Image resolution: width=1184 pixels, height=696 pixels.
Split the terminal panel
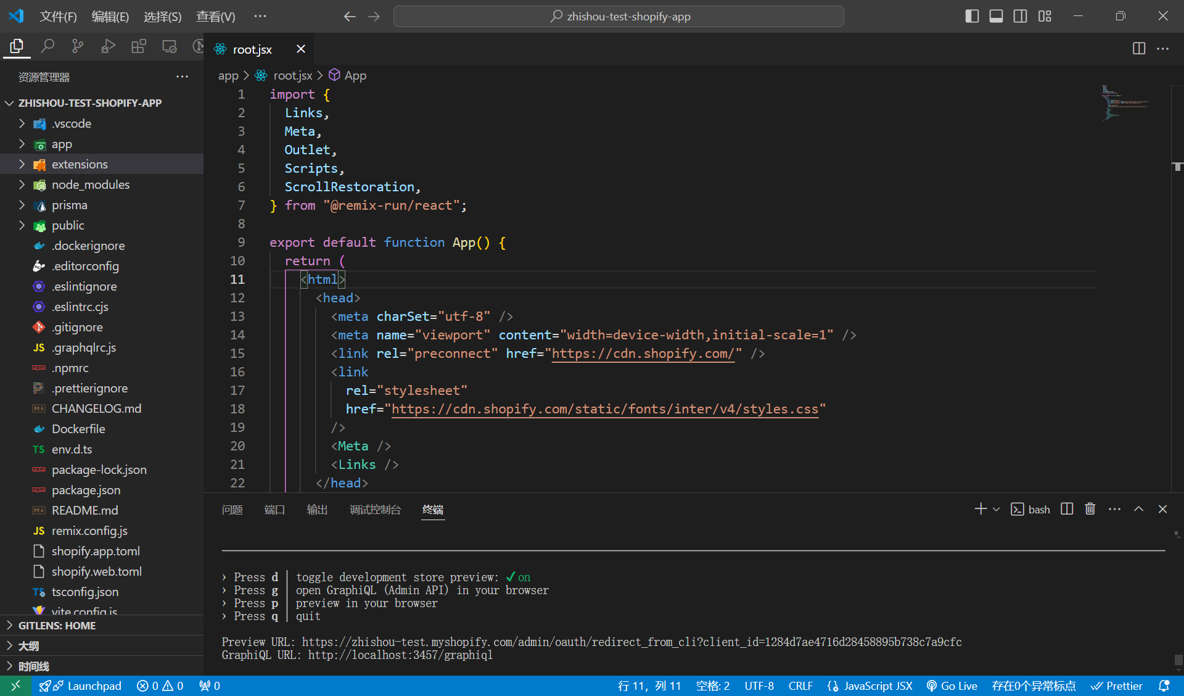coord(1067,509)
